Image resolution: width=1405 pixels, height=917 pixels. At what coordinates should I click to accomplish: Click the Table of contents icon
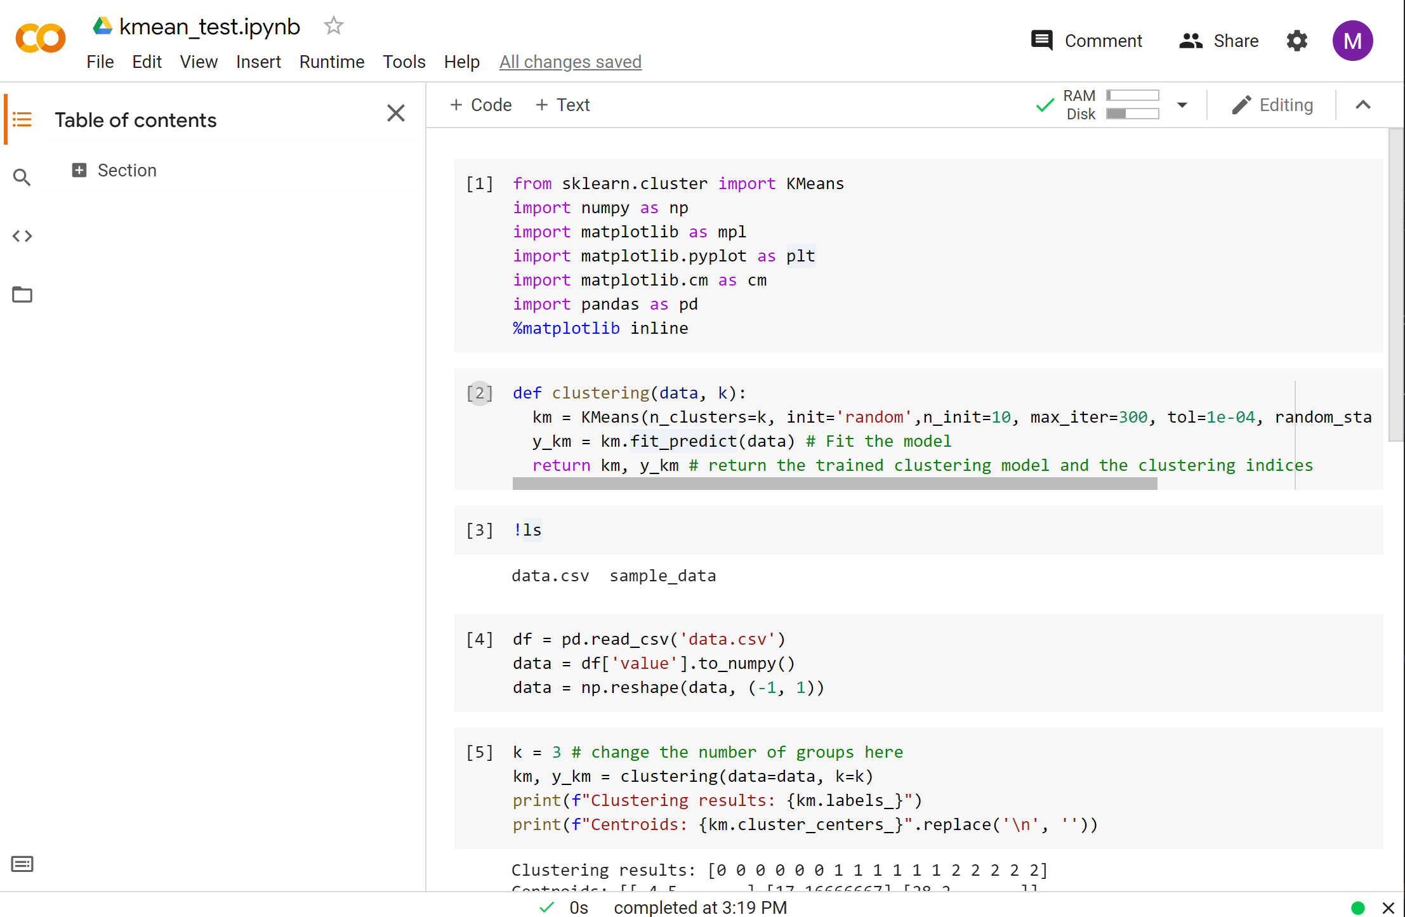pos(23,120)
